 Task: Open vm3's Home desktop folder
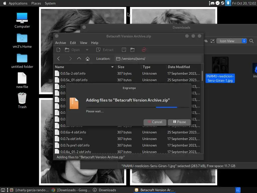[x=22, y=41]
